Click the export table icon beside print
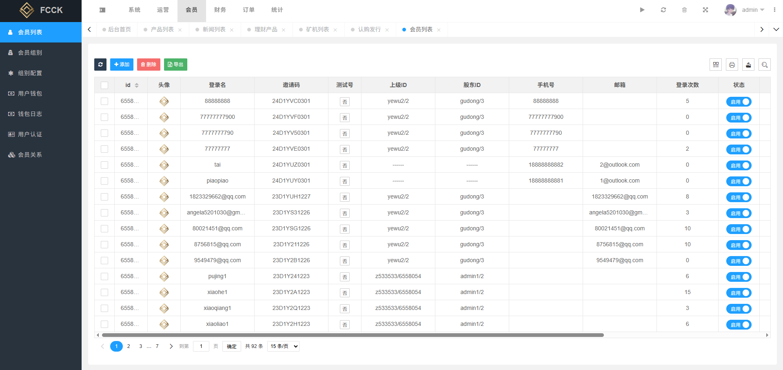Viewport: 783px width, 370px height. pos(748,65)
